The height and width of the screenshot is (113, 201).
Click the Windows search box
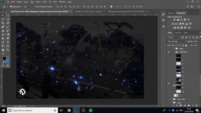click(x=32, y=110)
